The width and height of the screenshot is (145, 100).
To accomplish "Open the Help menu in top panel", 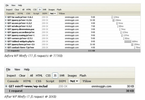I will 20,5.
